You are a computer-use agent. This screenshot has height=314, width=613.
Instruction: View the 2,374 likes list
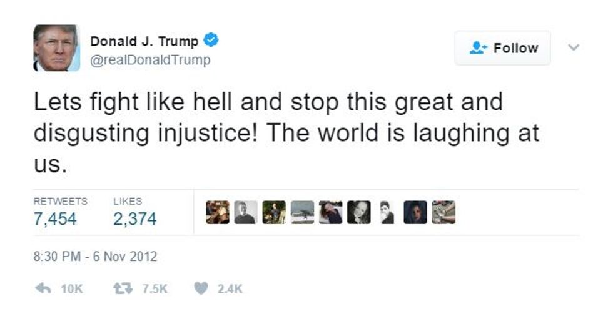point(135,219)
